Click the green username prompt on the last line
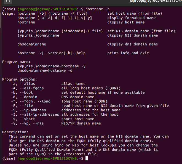The image size is (182, 164). (x=47, y=158)
